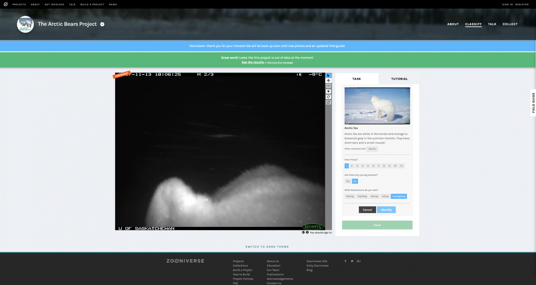This screenshot has width=536, height=285.
Task: Set how many to 2
Action: pos(352,166)
